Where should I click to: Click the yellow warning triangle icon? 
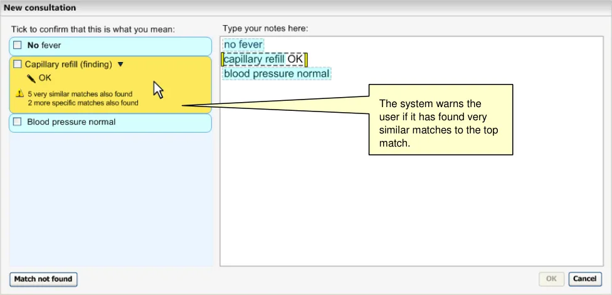click(x=19, y=95)
